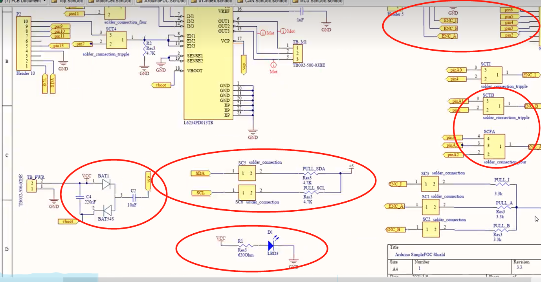Go to the CAN.SchDoc.schdoc tab
The width and height of the screenshot is (541, 282).
click(x=263, y=2)
